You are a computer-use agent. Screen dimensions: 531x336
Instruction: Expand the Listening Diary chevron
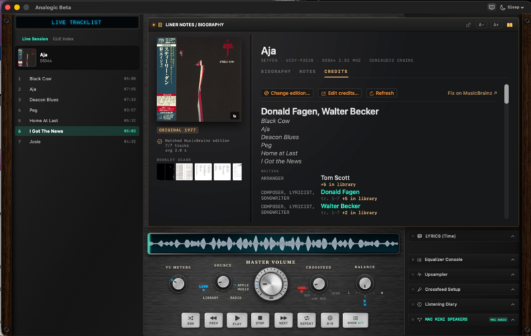(x=512, y=305)
